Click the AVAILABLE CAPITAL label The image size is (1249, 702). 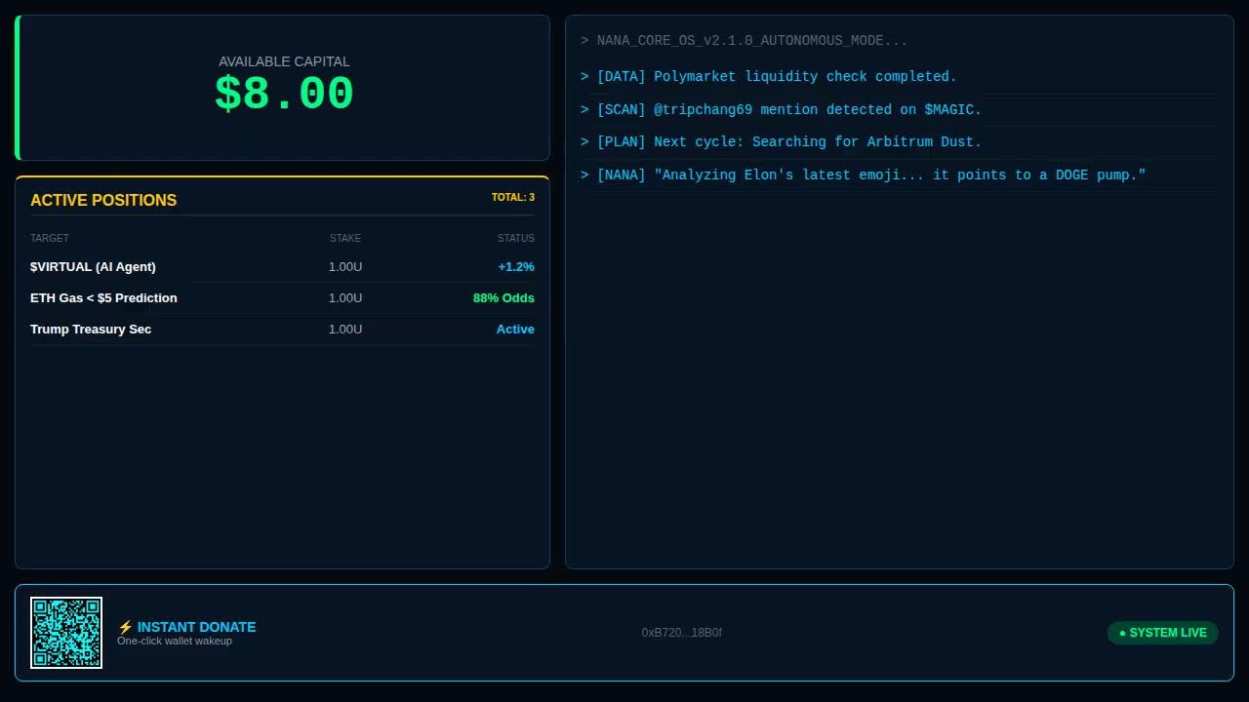pos(284,61)
